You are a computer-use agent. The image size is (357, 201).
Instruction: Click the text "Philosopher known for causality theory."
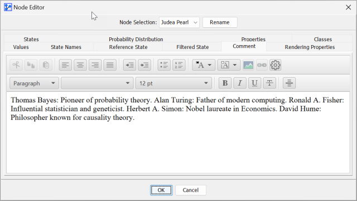coord(73,117)
